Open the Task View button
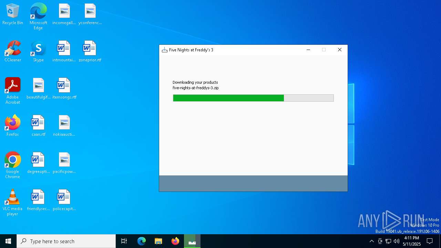This screenshot has width=441, height=248. tap(124, 241)
